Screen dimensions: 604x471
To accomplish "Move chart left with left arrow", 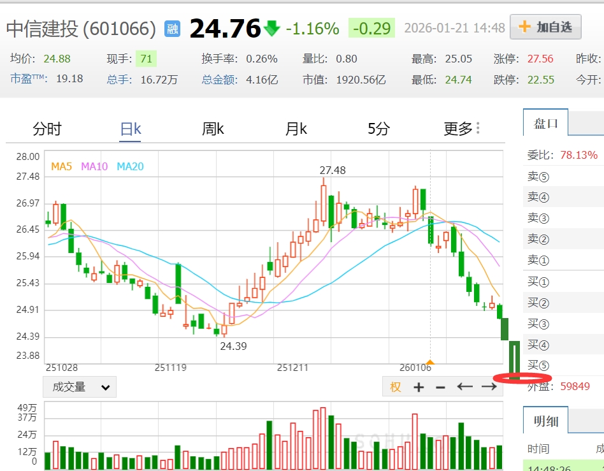I will pos(464,386).
